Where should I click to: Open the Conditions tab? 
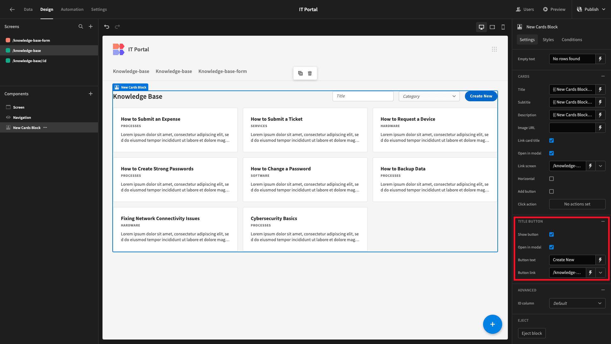coord(572,40)
